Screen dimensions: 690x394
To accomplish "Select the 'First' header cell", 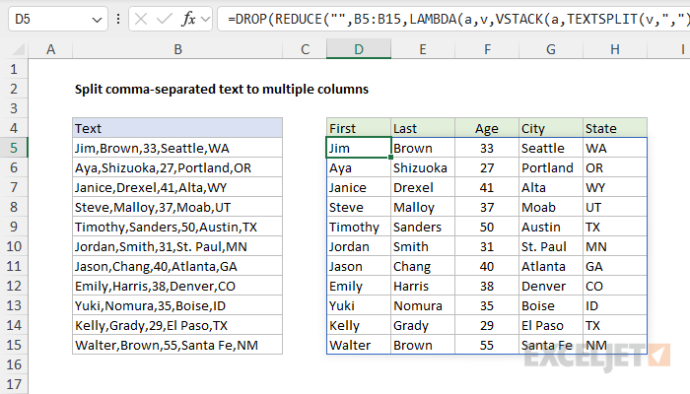I will [358, 128].
